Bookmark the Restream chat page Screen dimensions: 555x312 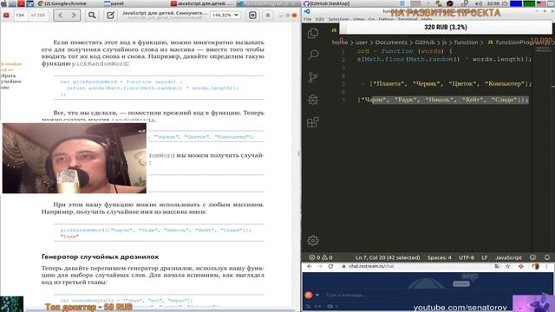(508, 266)
